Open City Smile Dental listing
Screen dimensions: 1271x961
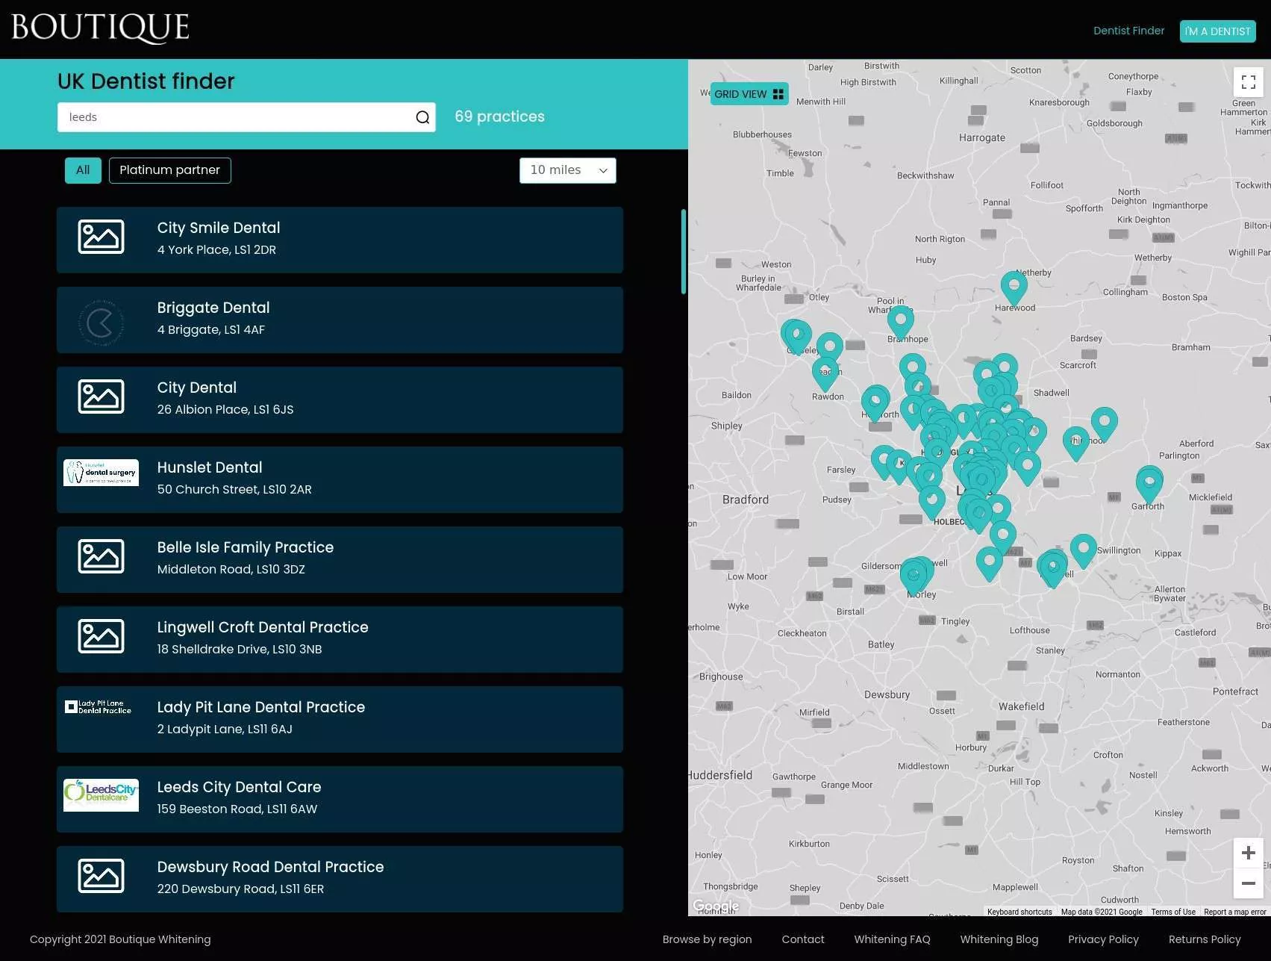click(x=340, y=240)
